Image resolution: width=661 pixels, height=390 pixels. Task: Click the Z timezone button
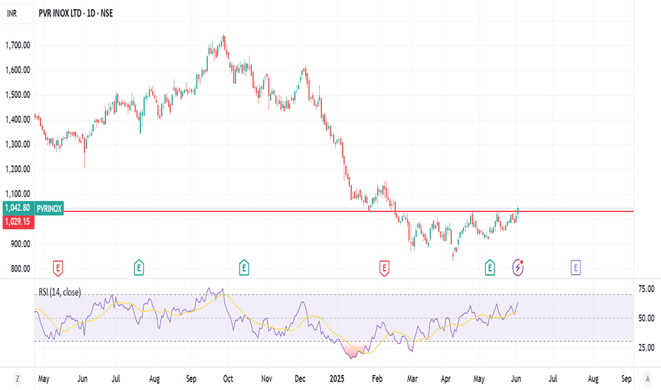17,379
